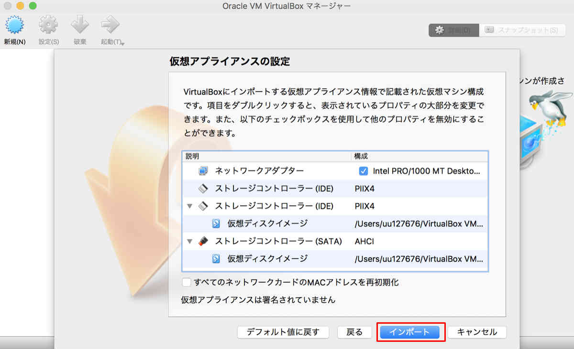Viewport: 574px width, 349px height.
Task: Click the 戻る back button
Action: [354, 332]
